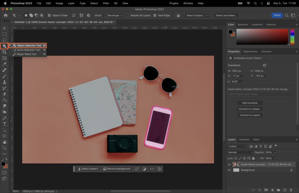Viewport: 299px width, 193px height.
Task: Select the Eyedropper tool
Action: pyautogui.click(x=4, y=64)
